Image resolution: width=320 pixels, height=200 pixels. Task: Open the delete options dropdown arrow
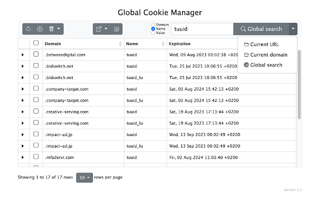[59, 29]
